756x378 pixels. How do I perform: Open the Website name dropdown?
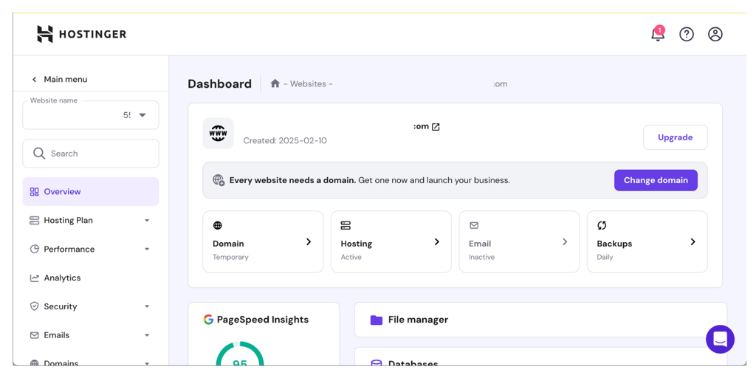pos(91,115)
